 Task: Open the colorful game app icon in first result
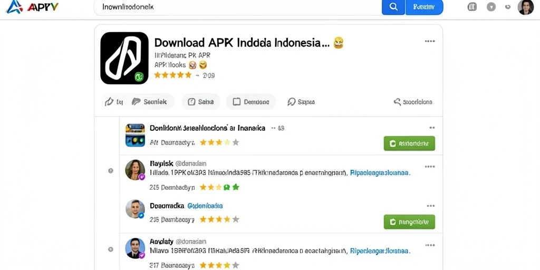click(135, 135)
